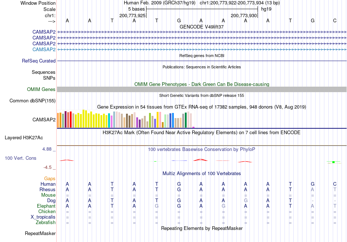Image resolution: width=347 pixels, height=242 pixels.
Task: Click the OMIM Genes gray bar
Action: point(202,89)
